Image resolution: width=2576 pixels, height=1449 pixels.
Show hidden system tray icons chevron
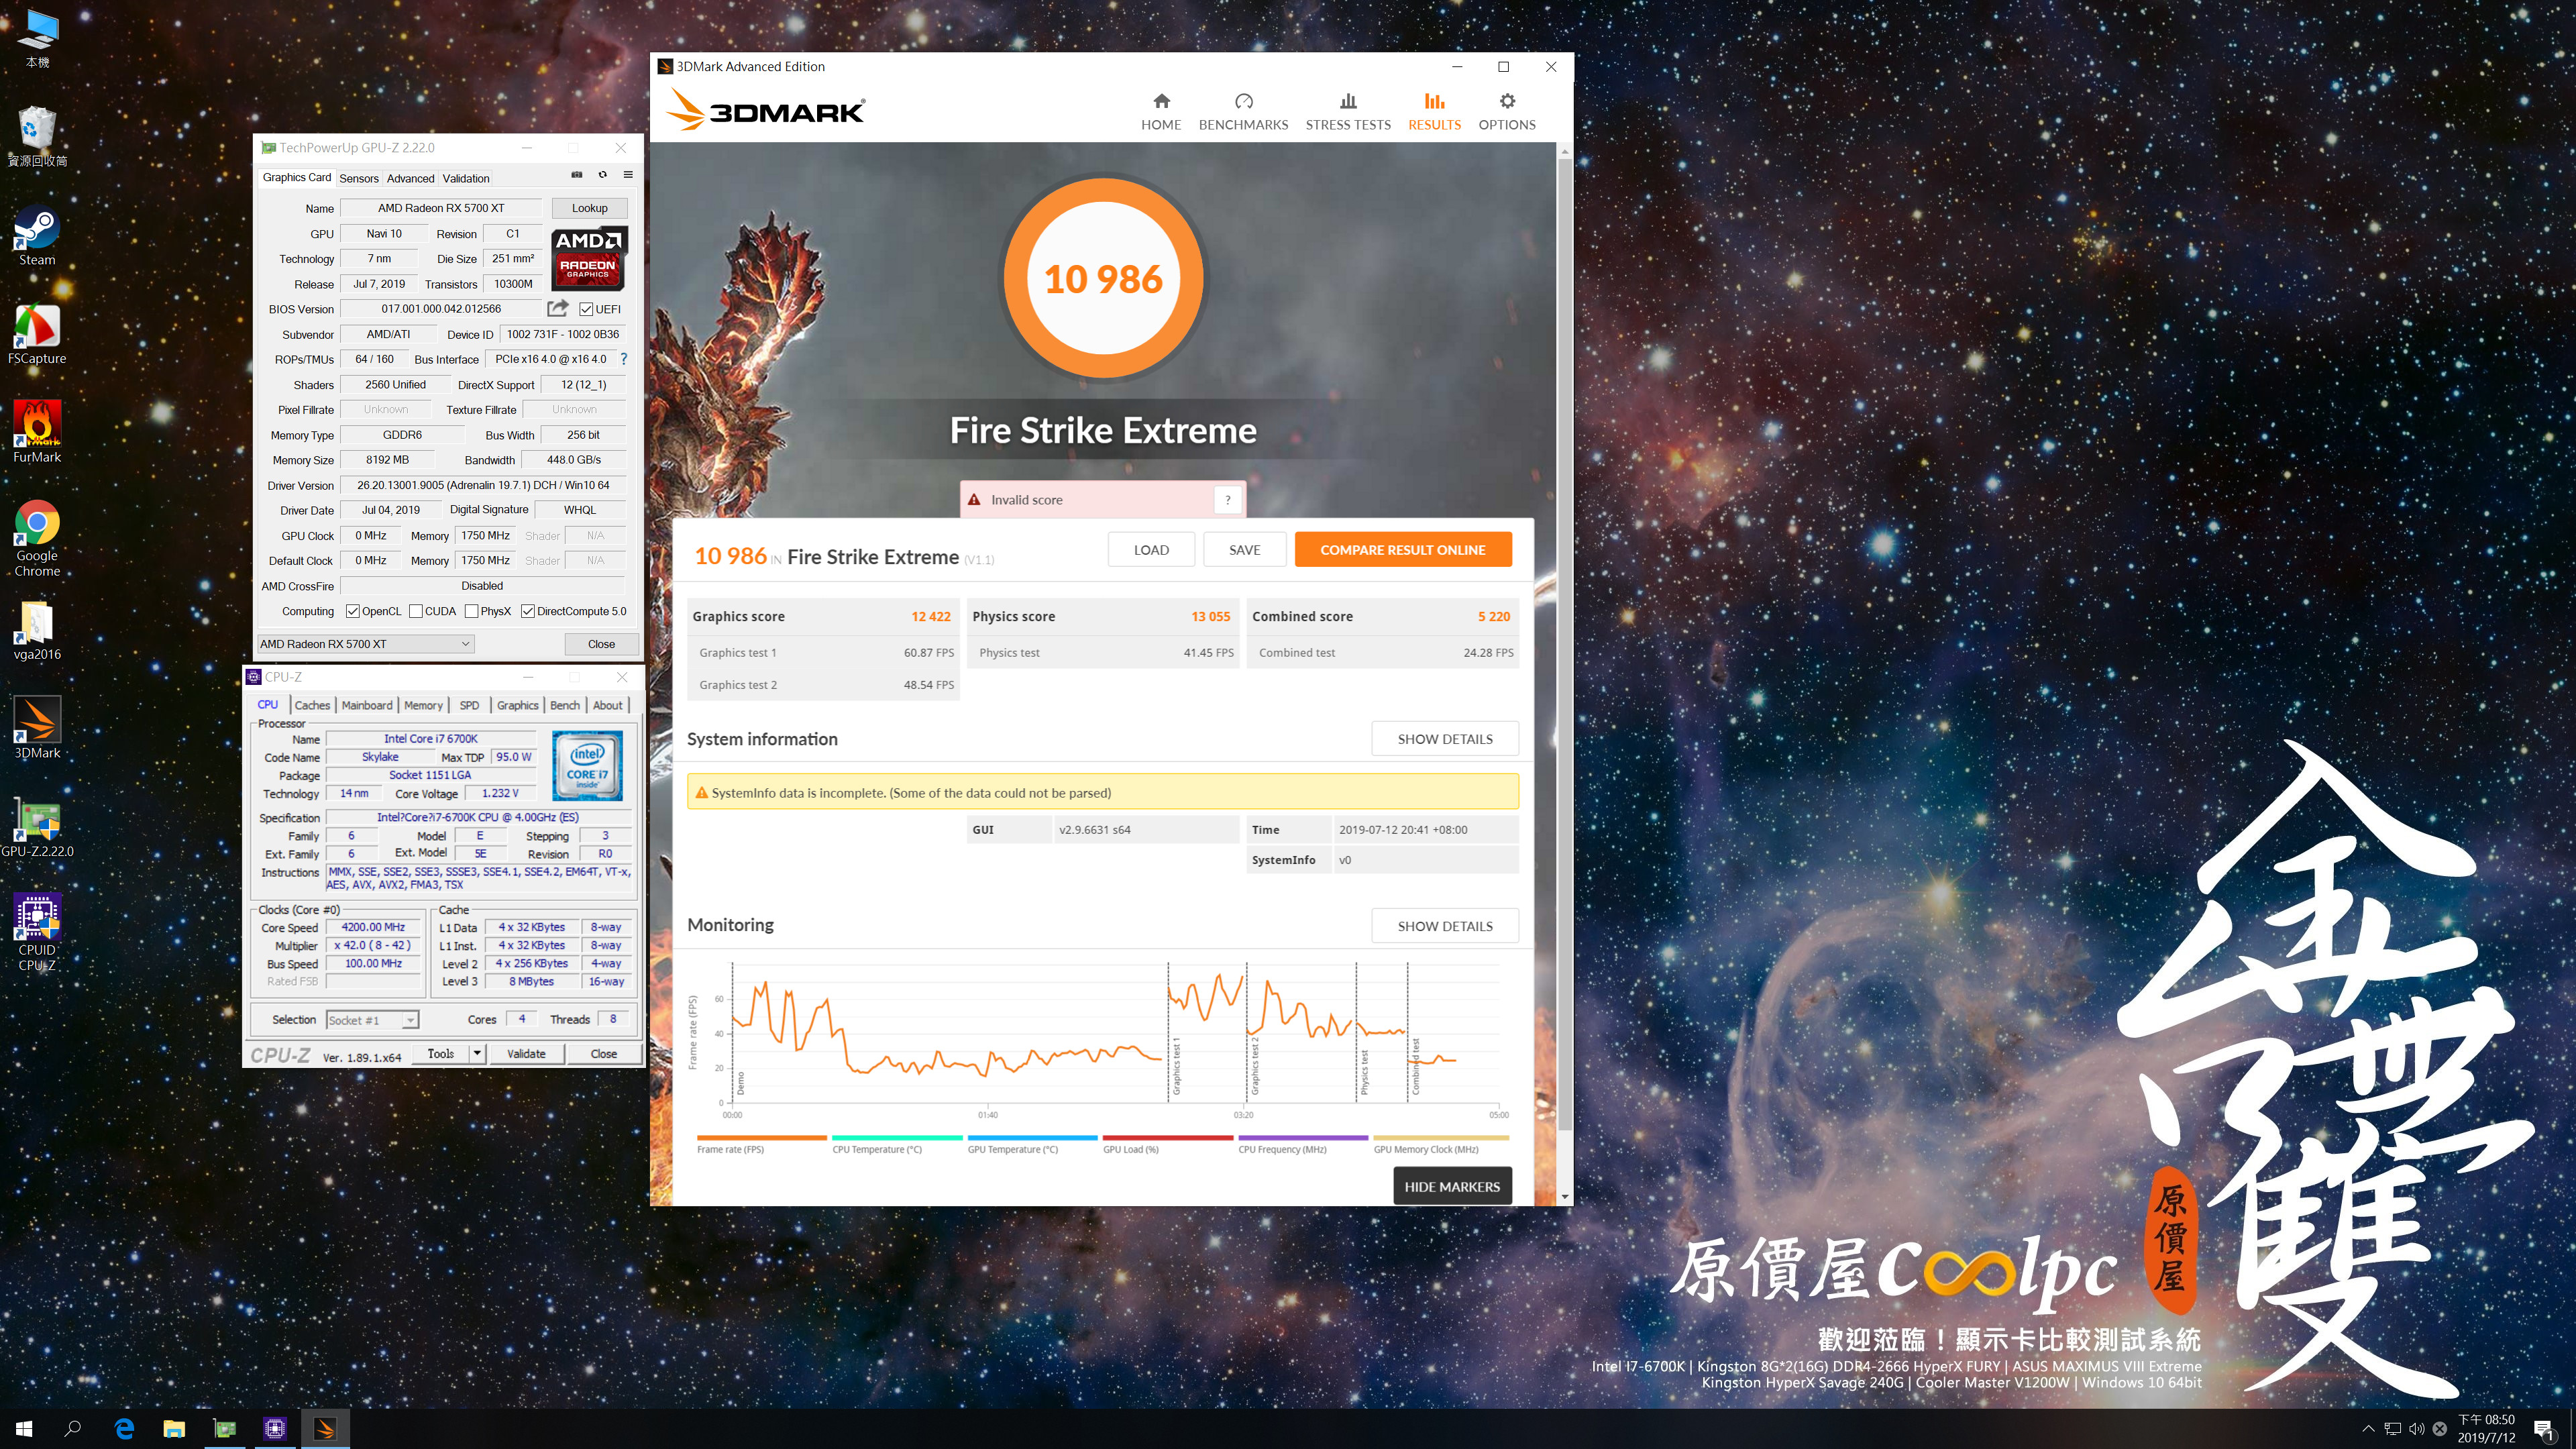point(2367,1429)
